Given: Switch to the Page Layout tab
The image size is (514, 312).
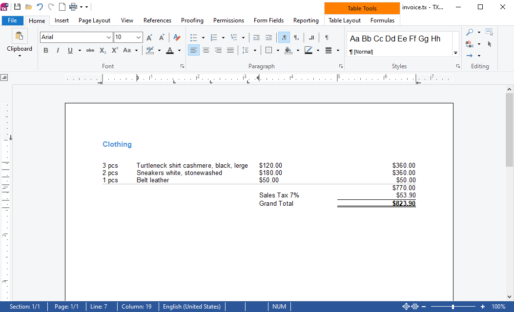Looking at the screenshot, I should [x=94, y=20].
